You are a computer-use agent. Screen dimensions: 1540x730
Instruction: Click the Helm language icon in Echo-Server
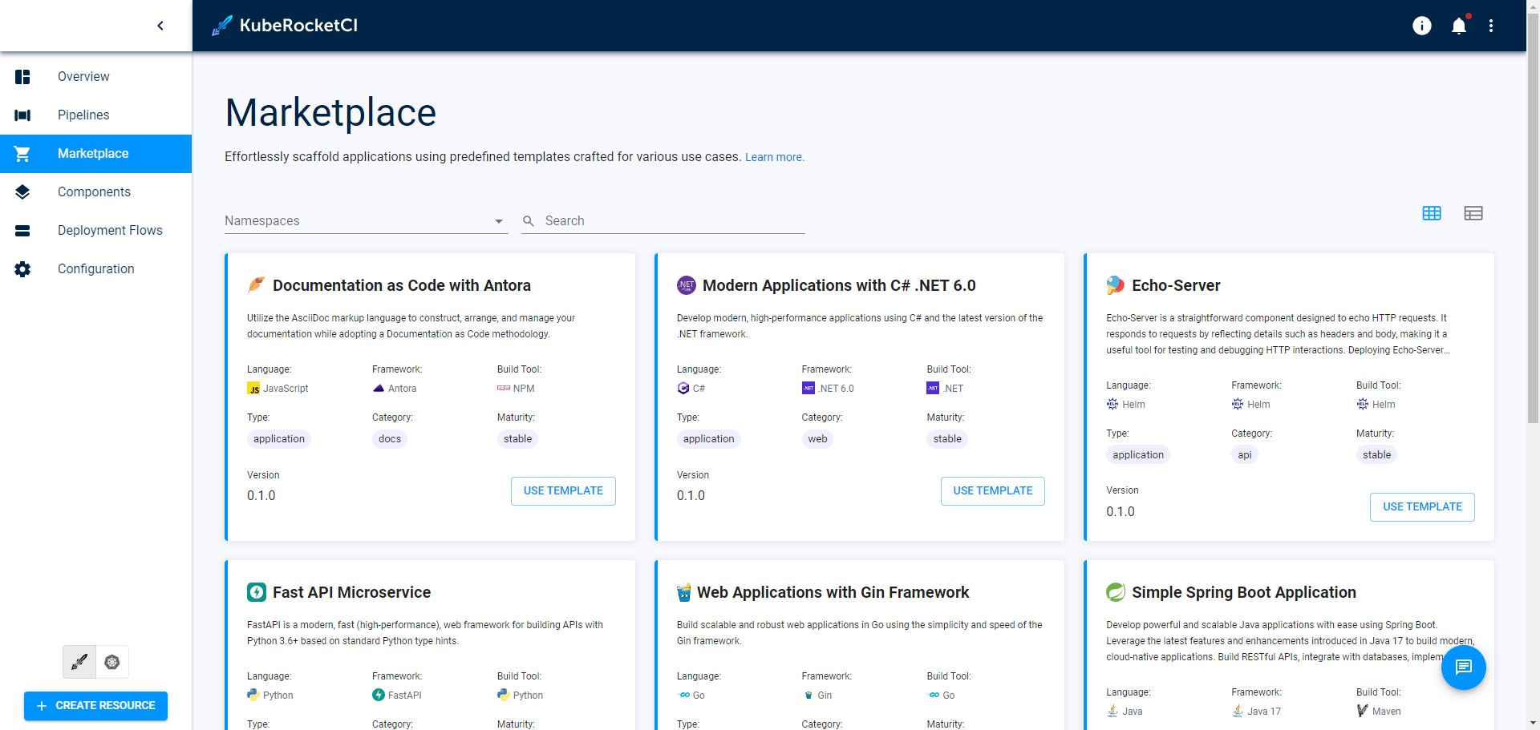pyautogui.click(x=1112, y=405)
